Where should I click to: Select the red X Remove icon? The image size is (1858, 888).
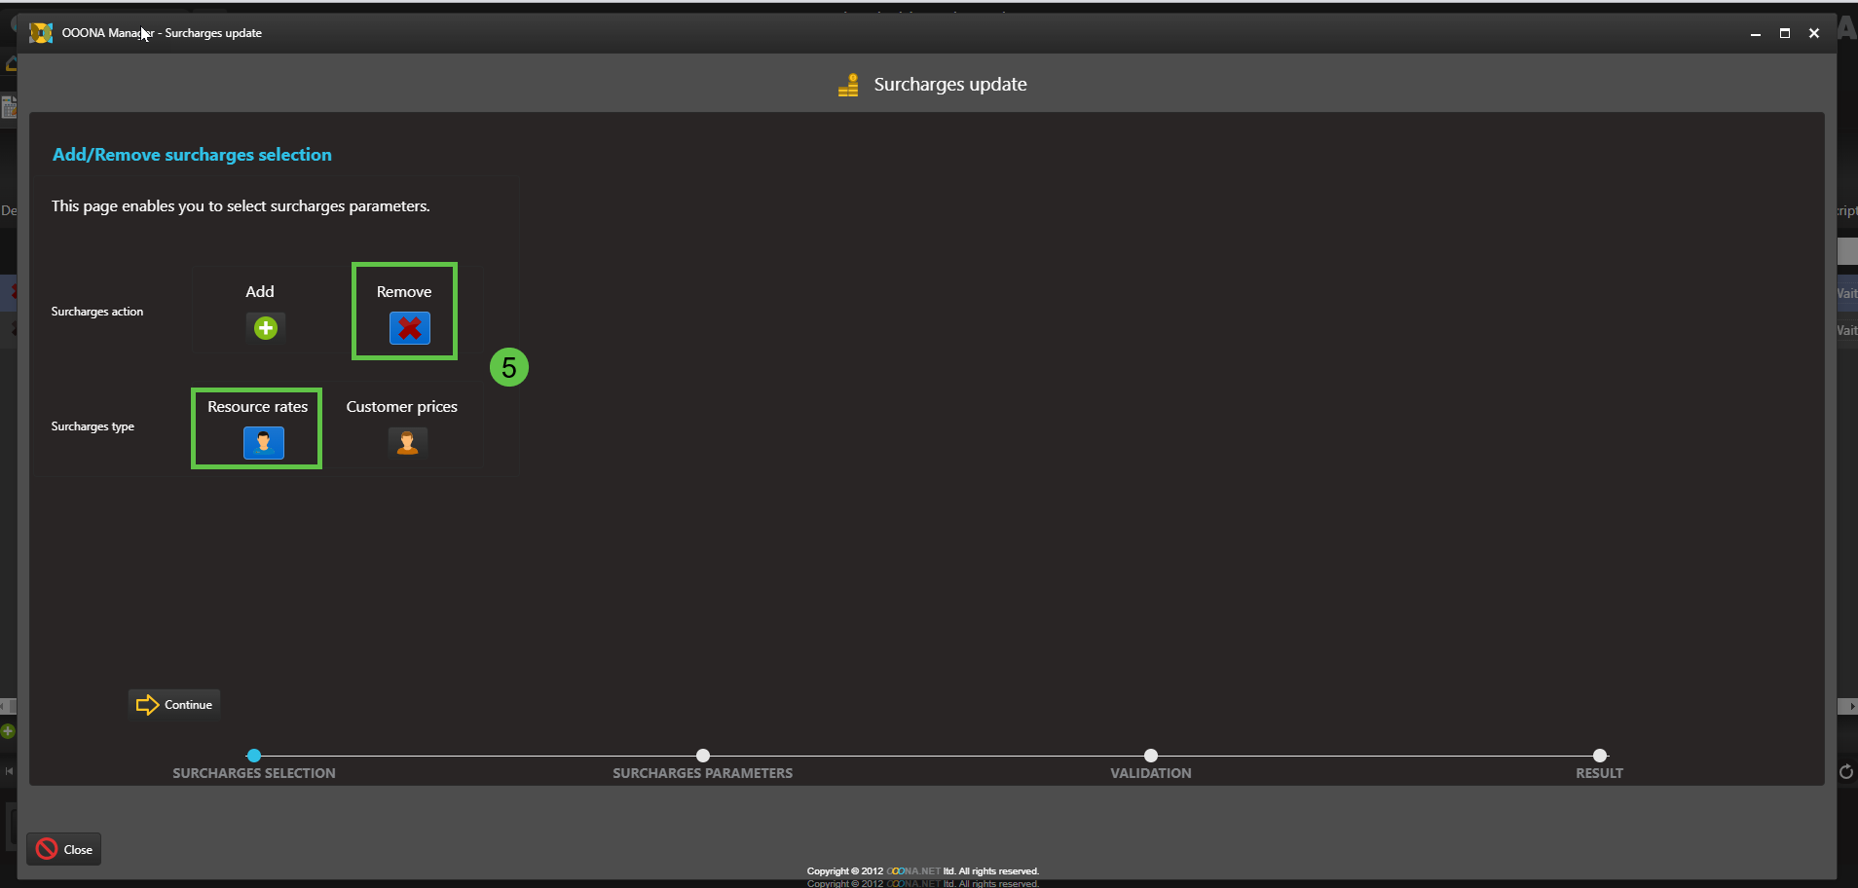coord(409,328)
